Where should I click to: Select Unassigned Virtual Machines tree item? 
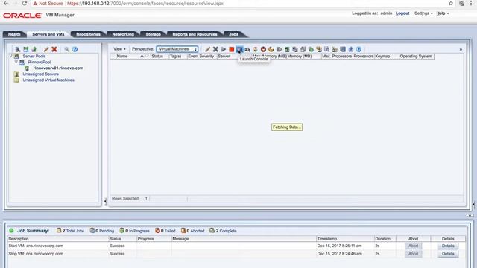point(48,80)
